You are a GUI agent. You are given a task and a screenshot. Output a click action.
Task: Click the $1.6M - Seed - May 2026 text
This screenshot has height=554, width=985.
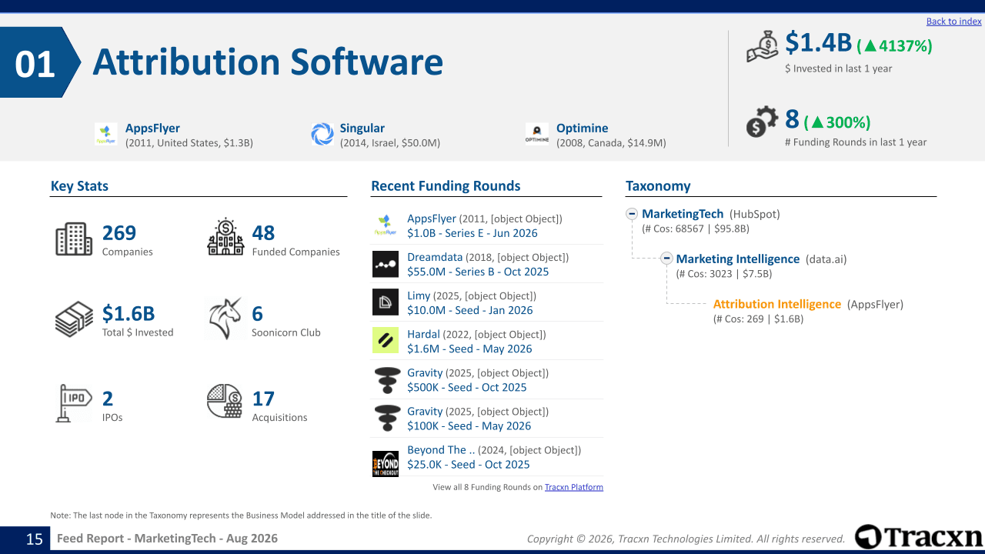tap(469, 349)
